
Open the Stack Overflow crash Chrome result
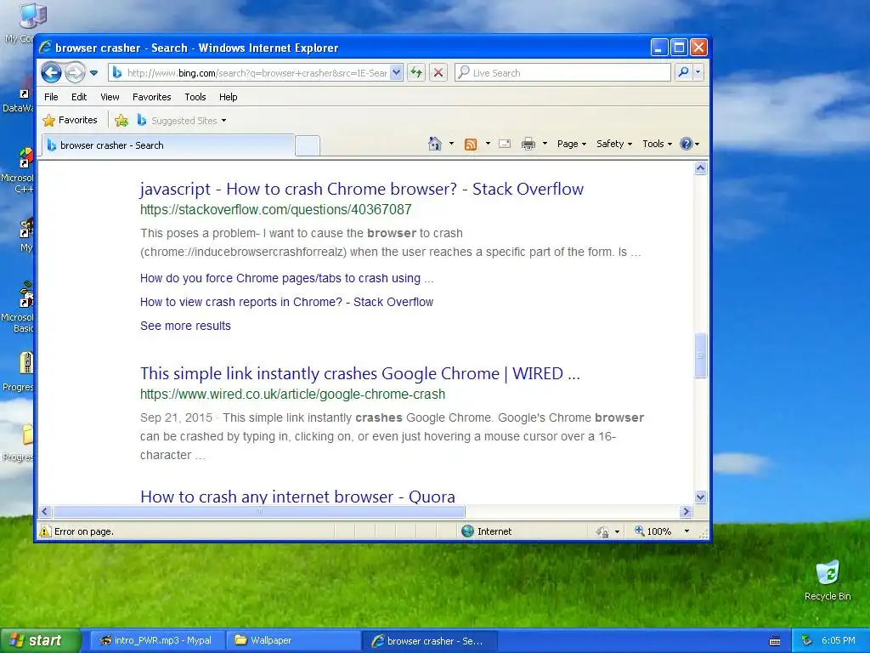click(362, 189)
